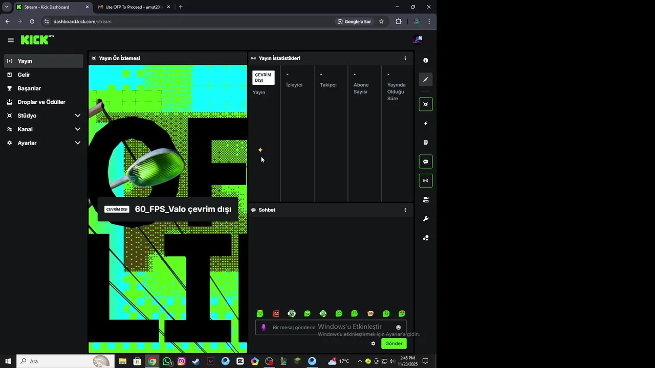This screenshot has height=368, width=655.
Task: Open the hamburger menu next to the Kick logo
Action: (x=11, y=40)
